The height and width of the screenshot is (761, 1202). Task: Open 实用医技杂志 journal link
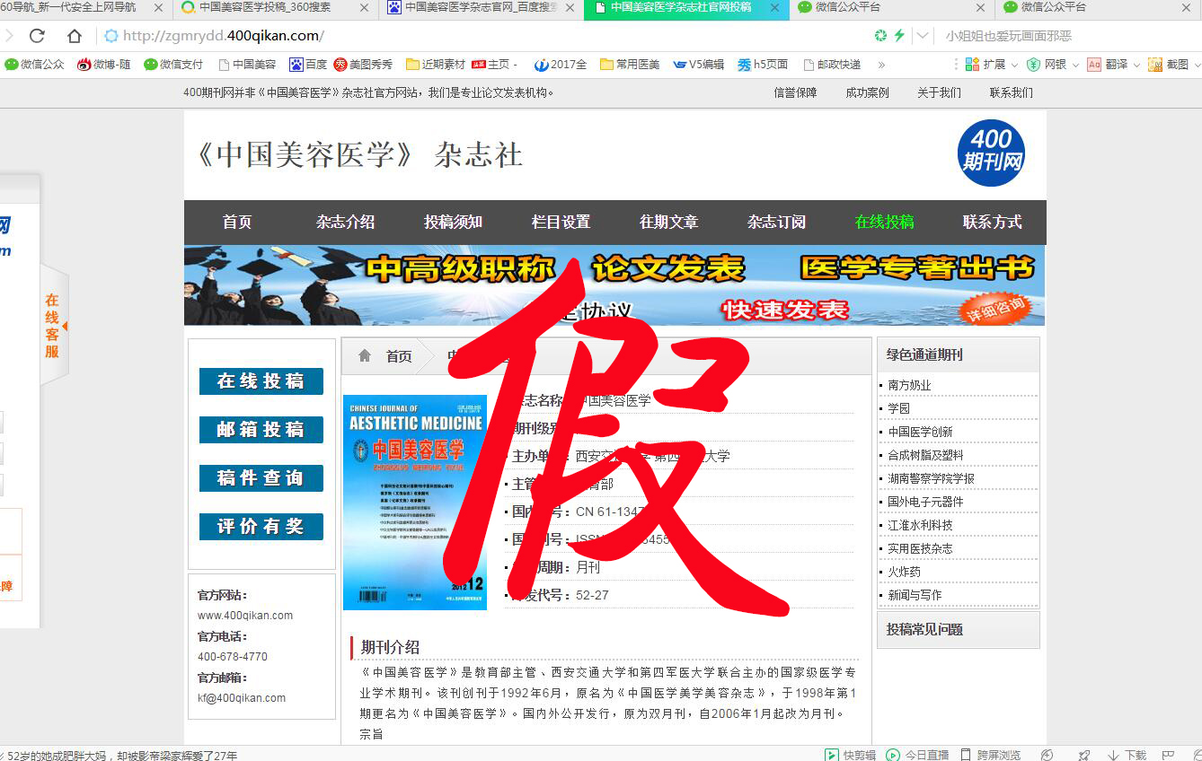[920, 548]
